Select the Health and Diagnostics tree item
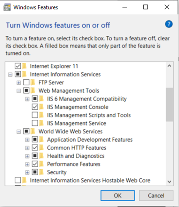Viewport: 179px width, 207px height. [x=76, y=156]
